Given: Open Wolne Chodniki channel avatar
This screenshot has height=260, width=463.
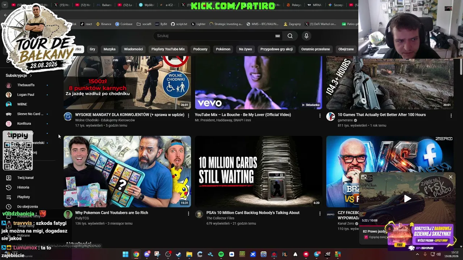Looking at the screenshot, I should click(x=68, y=116).
